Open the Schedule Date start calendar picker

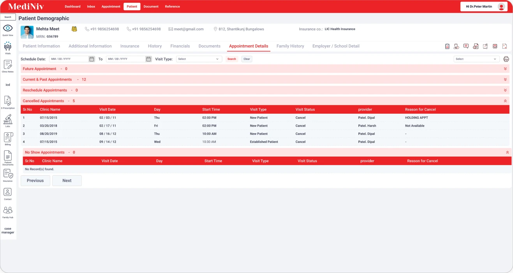[92, 59]
